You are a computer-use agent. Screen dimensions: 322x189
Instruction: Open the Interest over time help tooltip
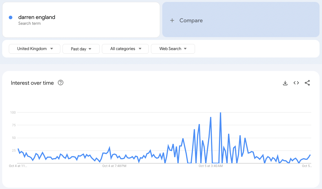[61, 83]
